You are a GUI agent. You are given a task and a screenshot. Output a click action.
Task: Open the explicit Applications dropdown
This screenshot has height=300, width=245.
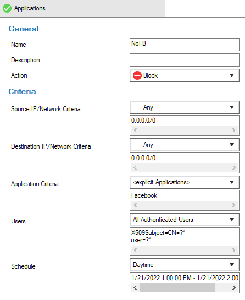pos(232,182)
